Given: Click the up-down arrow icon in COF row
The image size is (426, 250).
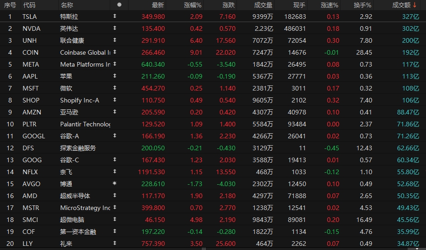Looking at the screenshot, I should (x=115, y=231).
